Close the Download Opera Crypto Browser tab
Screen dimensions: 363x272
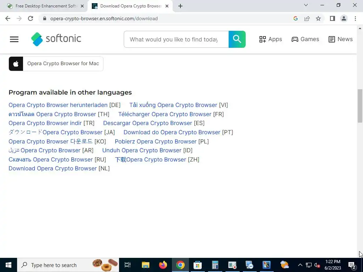(167, 6)
